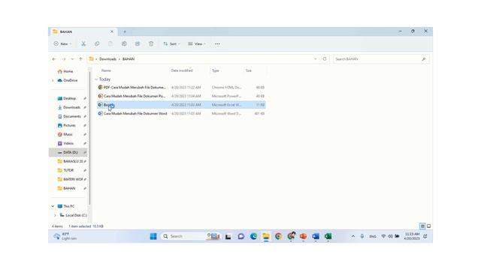The image size is (481, 270).
Task: Go forward with the right arrow
Action: [x=64, y=59]
